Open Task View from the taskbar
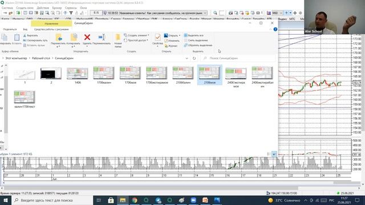This screenshot has width=365, height=205. [99, 200]
